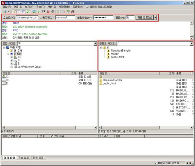The image size is (195, 166).
Task: Expand the G: (FreeAgent Drive) node
Action: (12, 67)
